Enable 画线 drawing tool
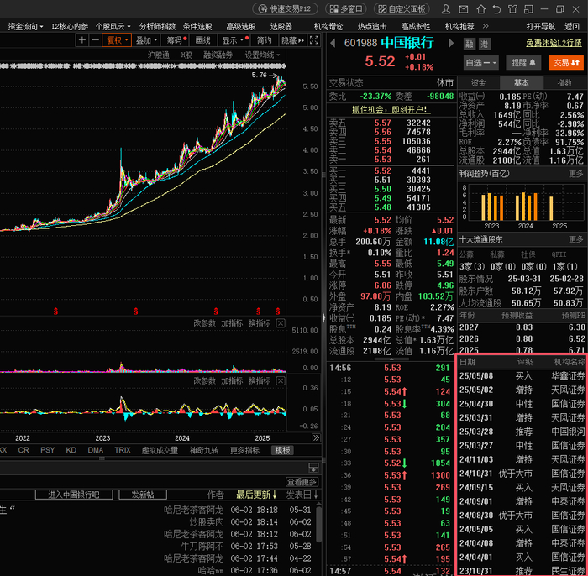Image resolution: width=588 pixels, height=576 pixels. (x=203, y=40)
